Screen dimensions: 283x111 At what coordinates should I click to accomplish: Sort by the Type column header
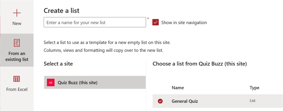pyautogui.click(x=254, y=88)
